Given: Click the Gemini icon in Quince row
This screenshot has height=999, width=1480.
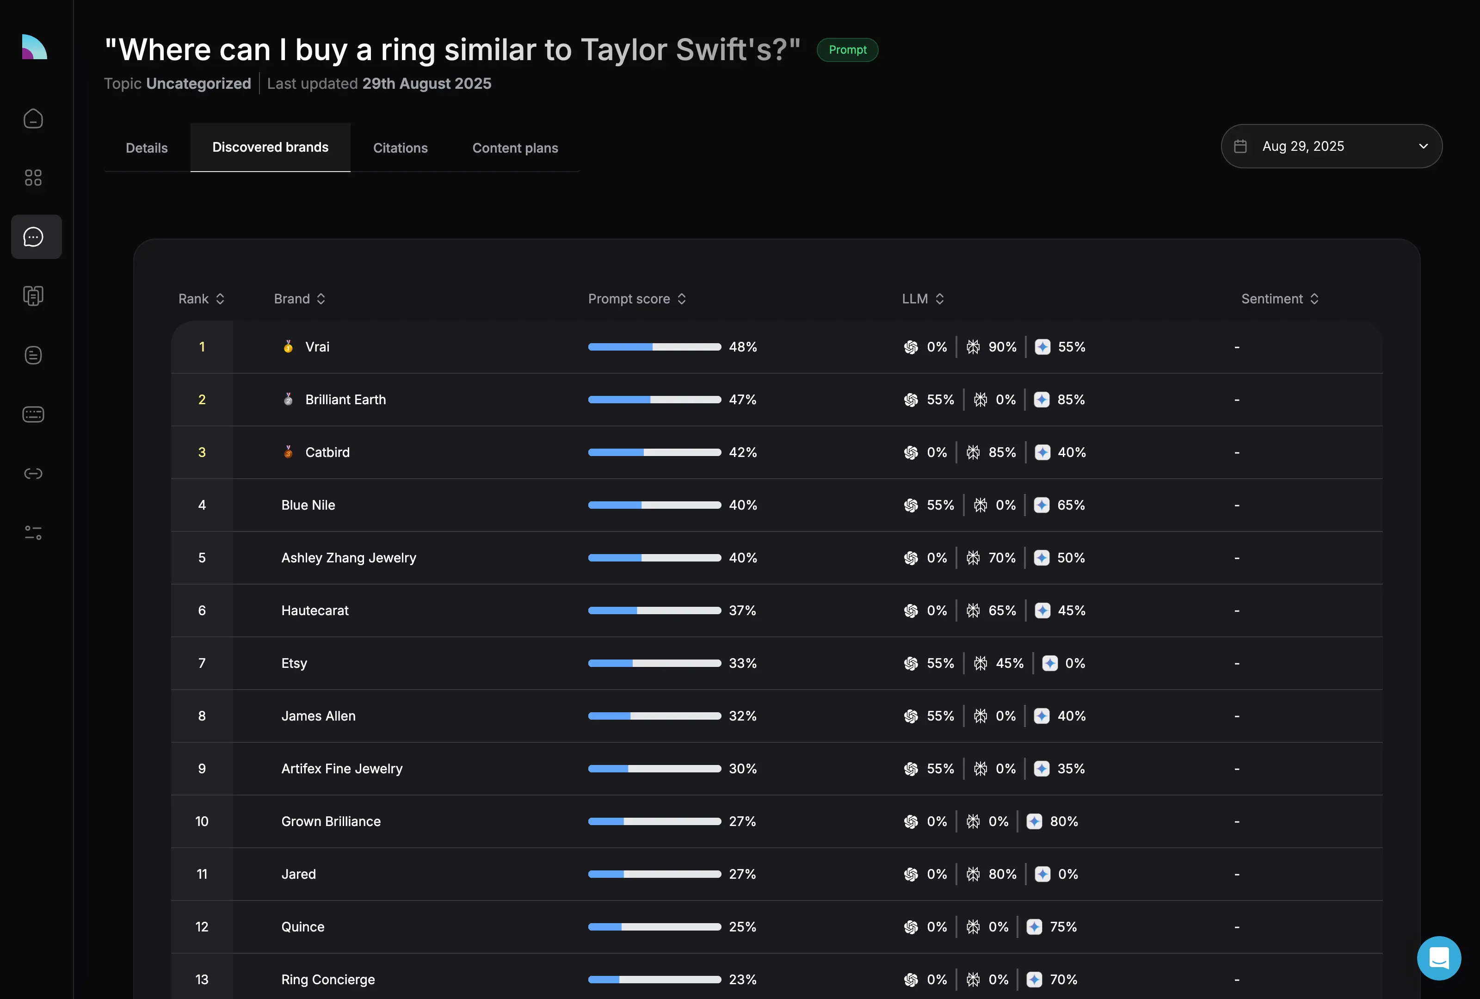Looking at the screenshot, I should (1034, 927).
